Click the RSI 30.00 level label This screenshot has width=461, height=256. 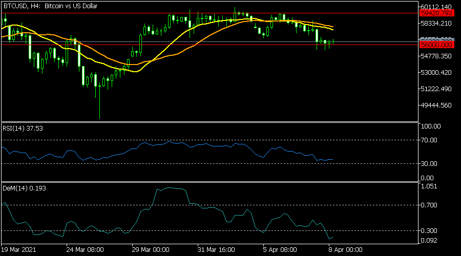tap(429, 164)
